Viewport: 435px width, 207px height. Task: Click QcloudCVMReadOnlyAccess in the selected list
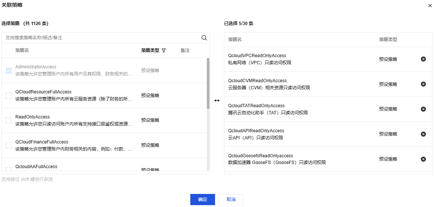point(257,81)
